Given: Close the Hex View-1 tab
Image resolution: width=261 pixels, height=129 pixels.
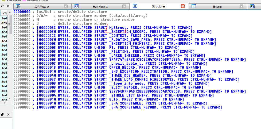Looking at the screenshot, I should pyautogui.click(x=124, y=6).
